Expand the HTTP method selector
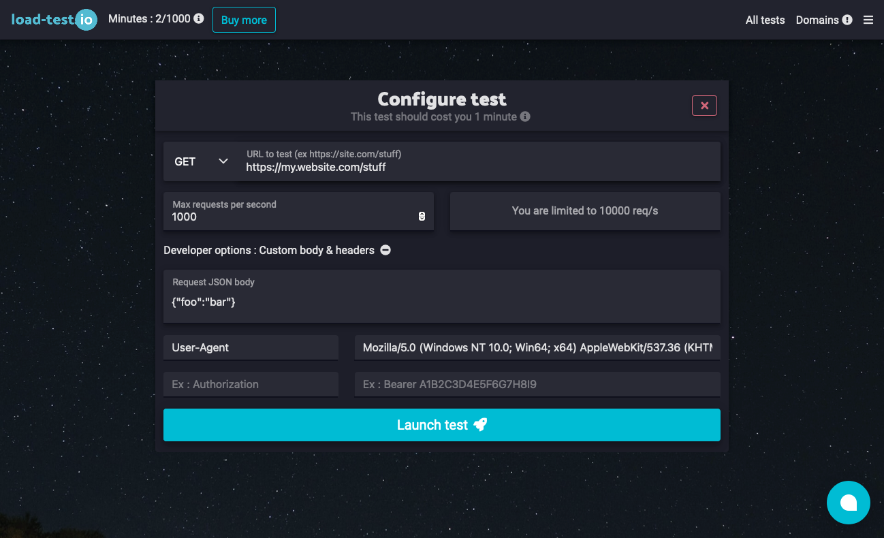This screenshot has width=884, height=538. 202,161
